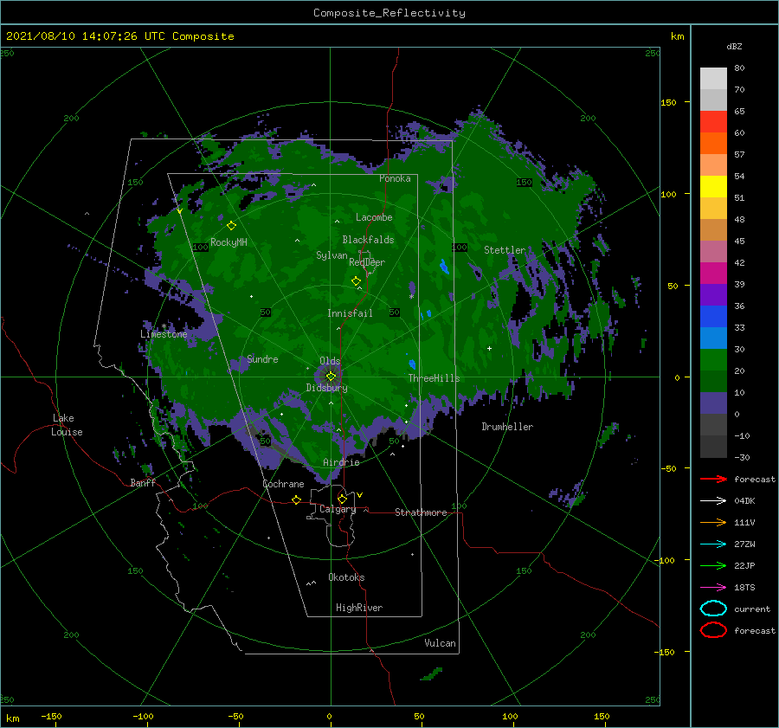Click the HighRiver city label
Screen dimensions: 779x728
tap(359, 608)
